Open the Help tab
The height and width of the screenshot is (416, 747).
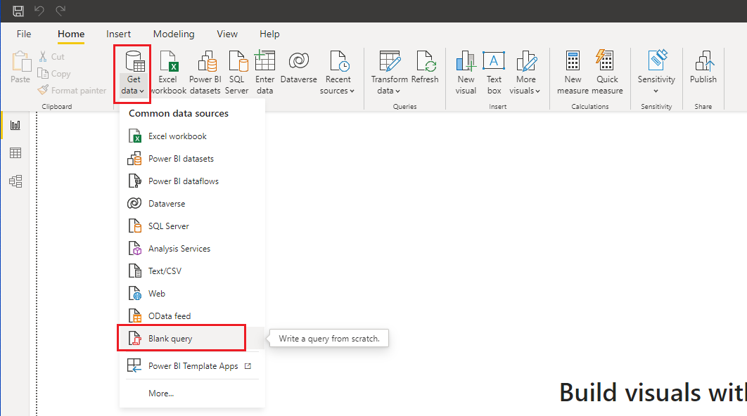click(x=269, y=34)
